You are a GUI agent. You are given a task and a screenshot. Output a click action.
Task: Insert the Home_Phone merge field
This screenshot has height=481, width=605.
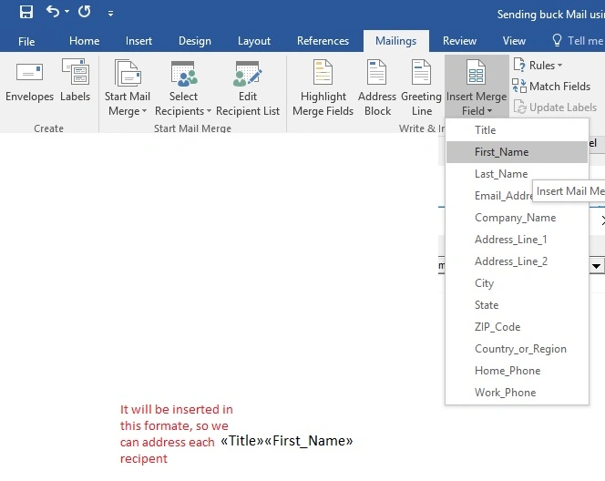pos(517,371)
